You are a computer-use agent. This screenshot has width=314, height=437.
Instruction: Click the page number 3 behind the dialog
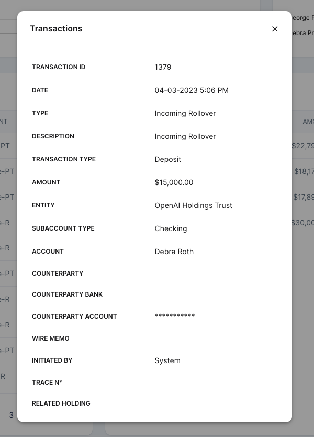(11, 415)
